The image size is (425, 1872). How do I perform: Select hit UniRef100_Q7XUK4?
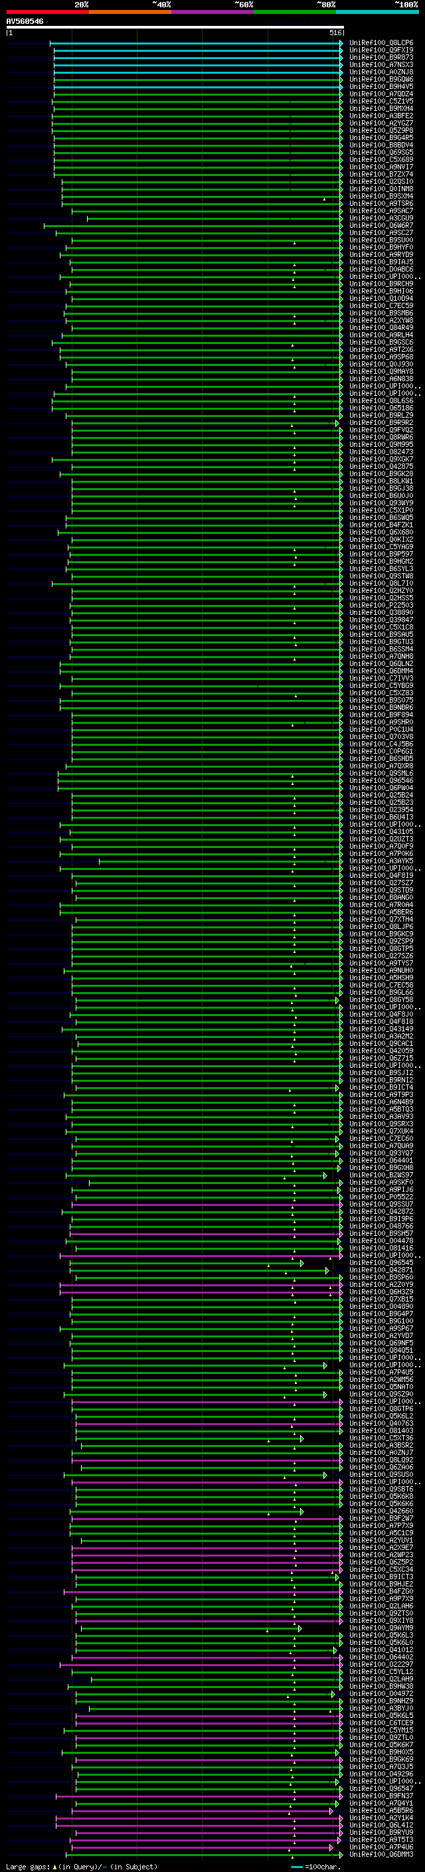[381, 1131]
